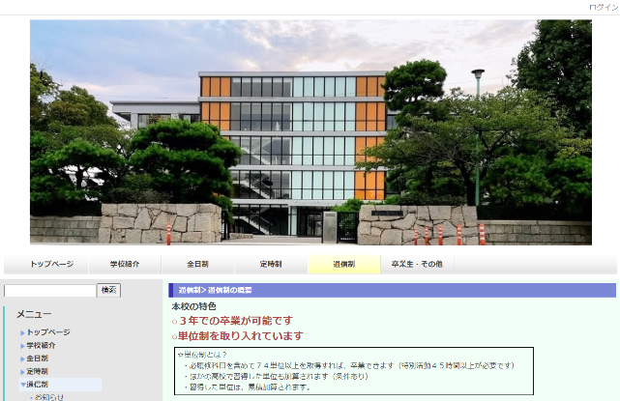
Task: Click the ☆単位制とは？ line in box
Action: (x=202, y=355)
